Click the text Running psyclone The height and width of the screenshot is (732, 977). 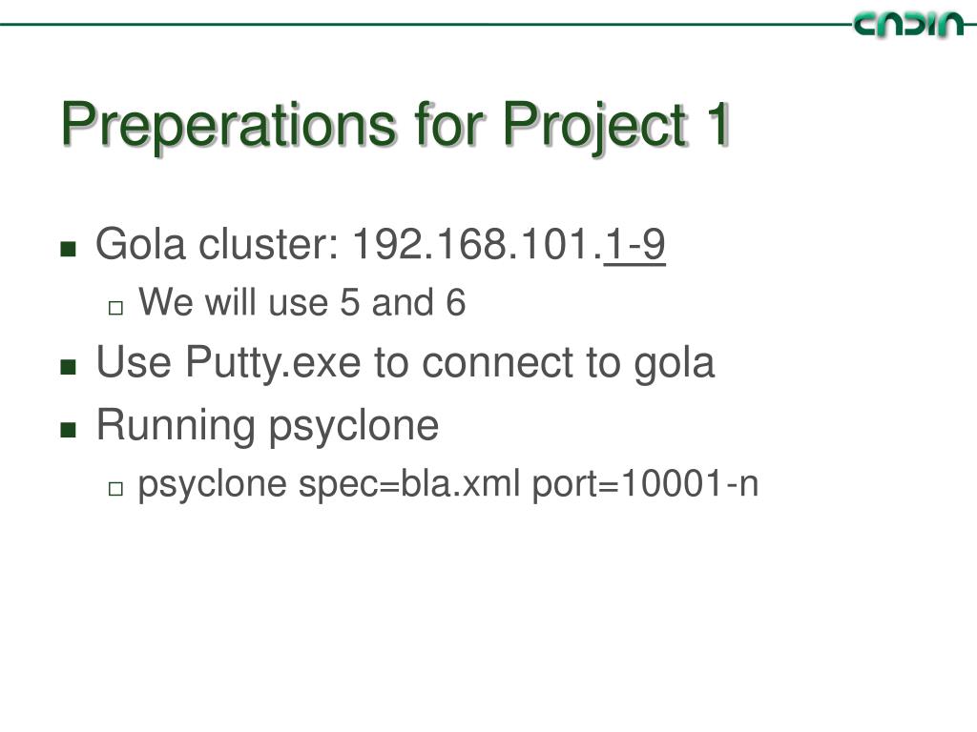tap(267, 426)
